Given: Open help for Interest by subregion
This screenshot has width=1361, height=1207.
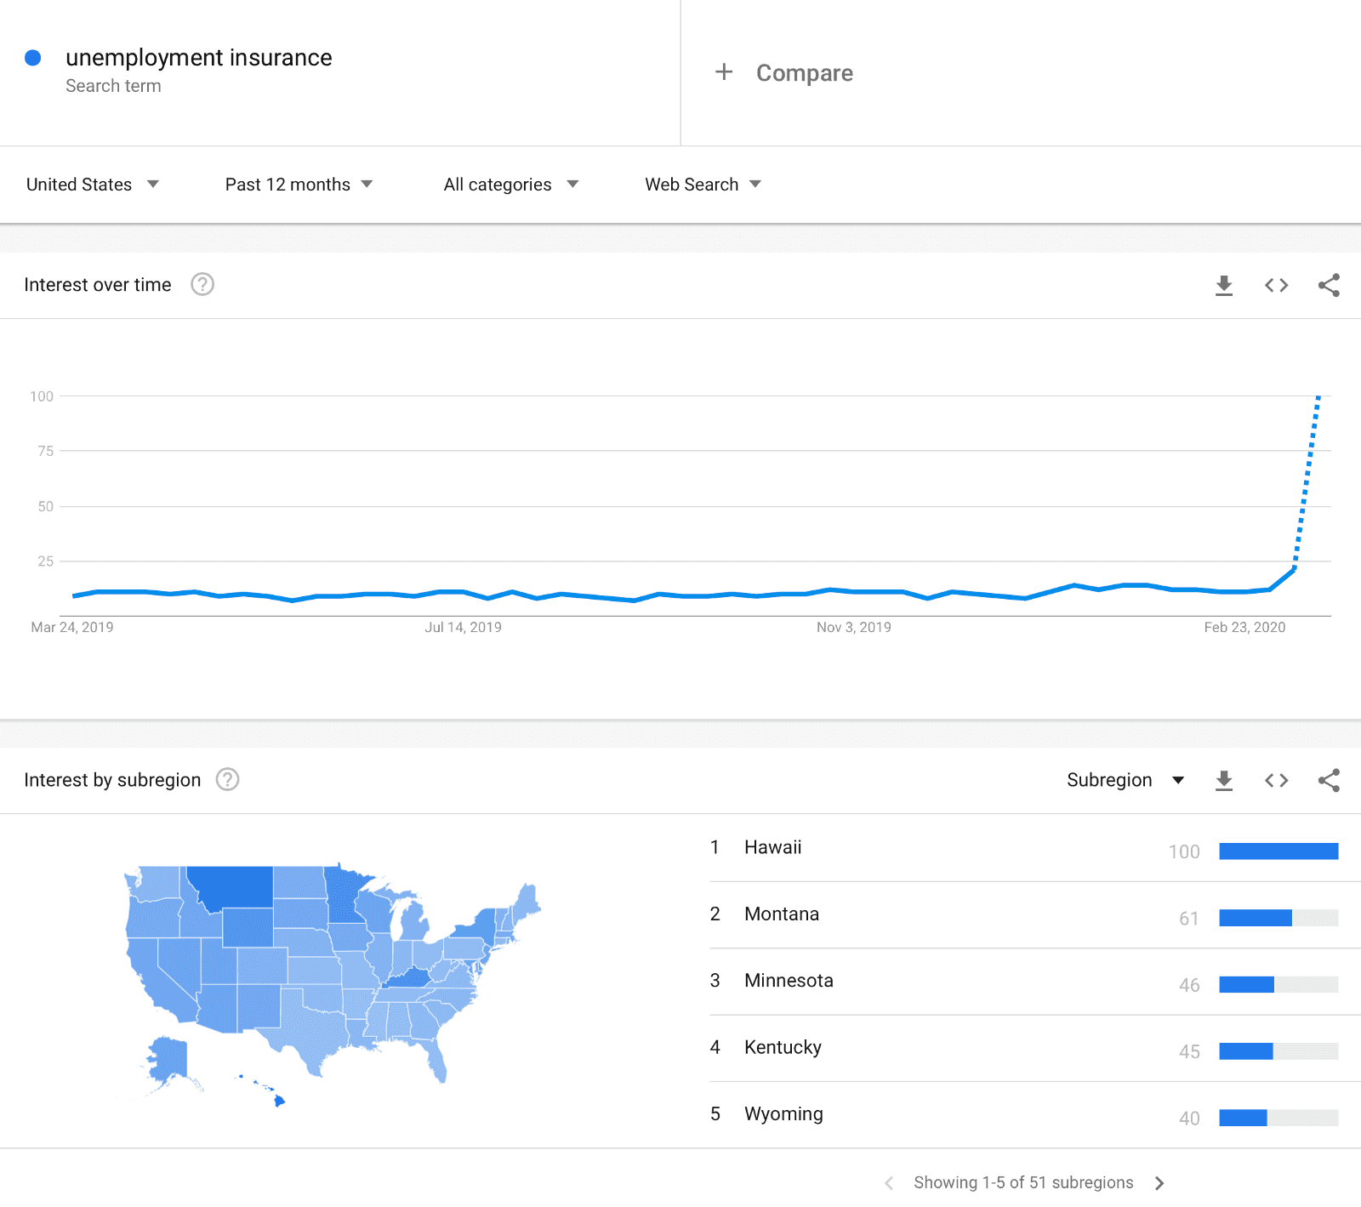Looking at the screenshot, I should [227, 779].
